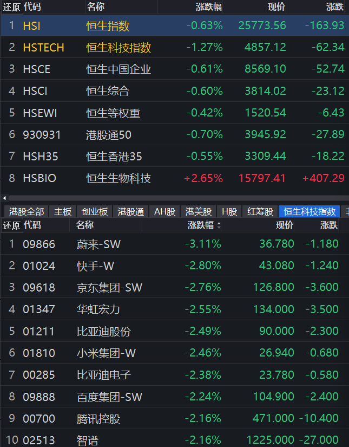Image resolution: width=349 pixels, height=447 pixels.
Task: Select HSEWI 恒生等权重 row
Action: click(174, 113)
